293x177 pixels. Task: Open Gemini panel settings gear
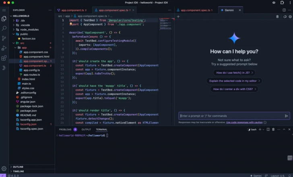click(x=290, y=16)
